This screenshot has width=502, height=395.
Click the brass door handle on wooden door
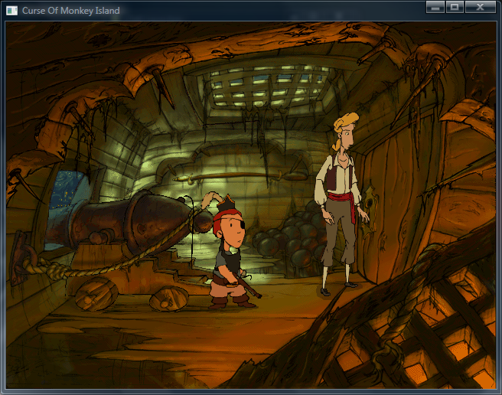(x=370, y=199)
